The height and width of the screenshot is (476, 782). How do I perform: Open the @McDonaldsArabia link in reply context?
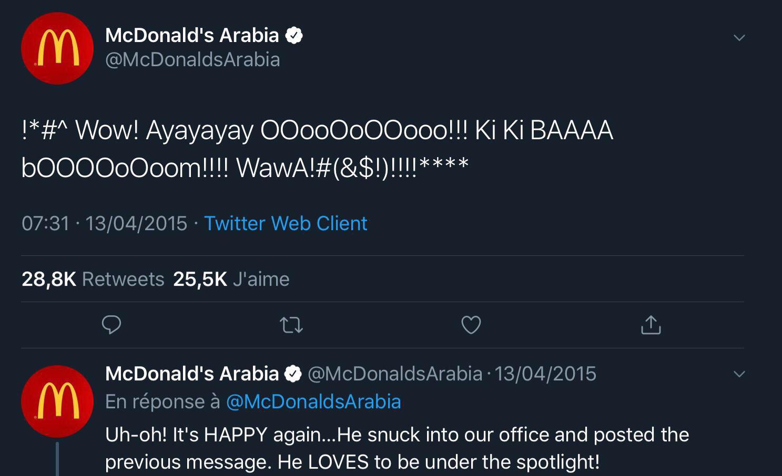click(x=314, y=401)
